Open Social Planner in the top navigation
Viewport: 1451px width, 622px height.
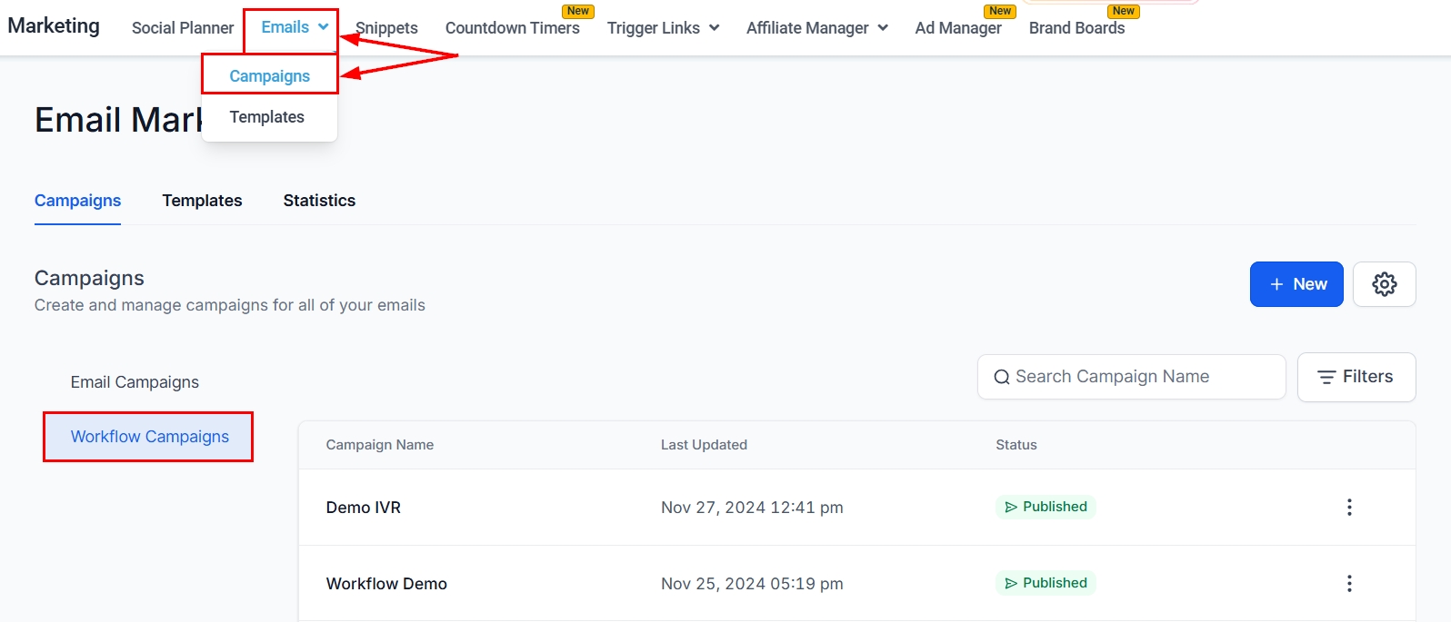182,28
